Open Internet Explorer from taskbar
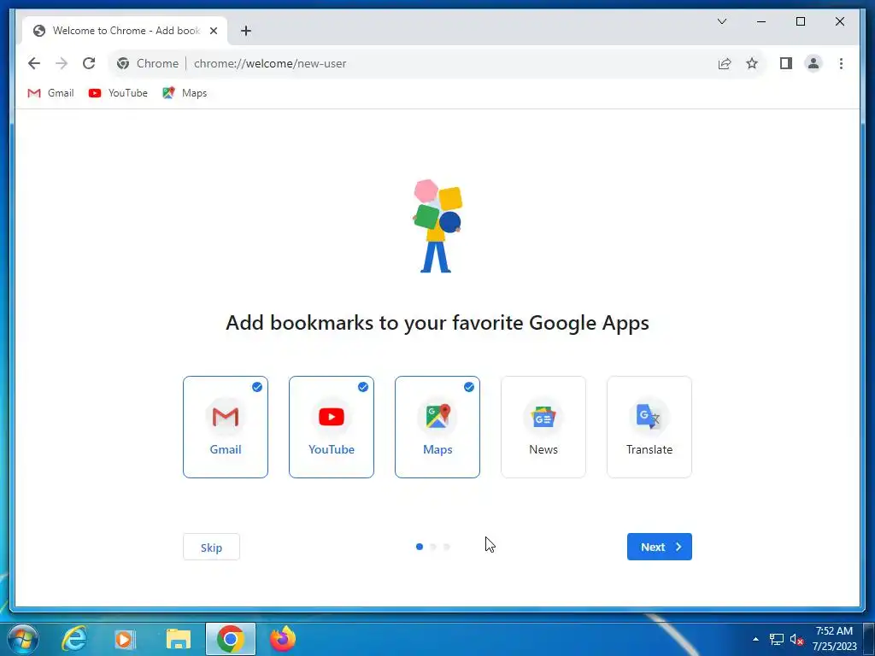 click(73, 639)
